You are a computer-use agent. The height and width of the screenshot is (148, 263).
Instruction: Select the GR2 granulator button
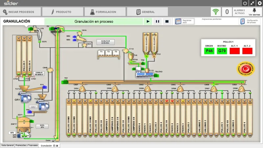coord(33,107)
